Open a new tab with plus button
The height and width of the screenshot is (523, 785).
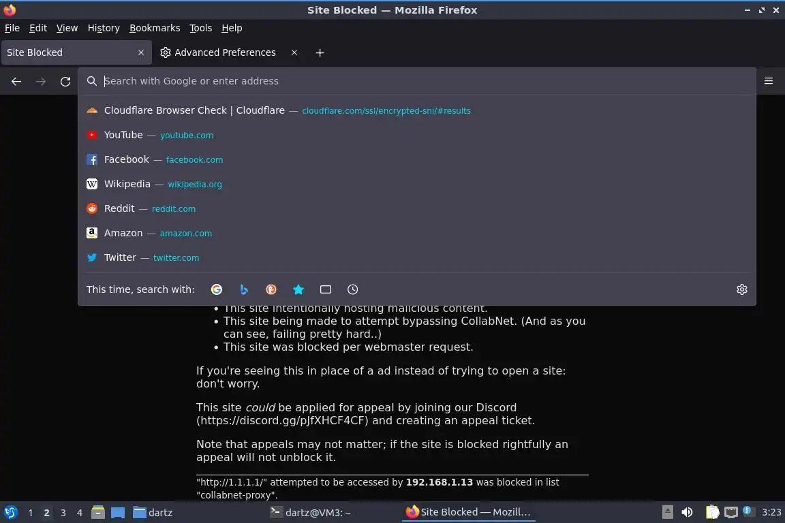[x=320, y=52]
